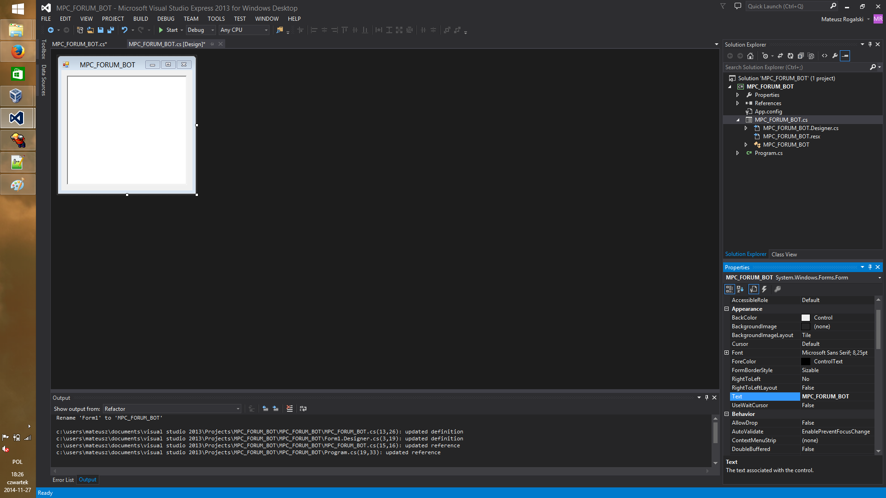This screenshot has height=498, width=886.
Task: Collapse the Behavior category in Properties
Action: click(x=727, y=414)
